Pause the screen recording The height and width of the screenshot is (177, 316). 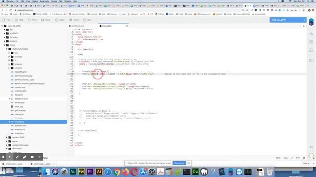tap(3, 157)
